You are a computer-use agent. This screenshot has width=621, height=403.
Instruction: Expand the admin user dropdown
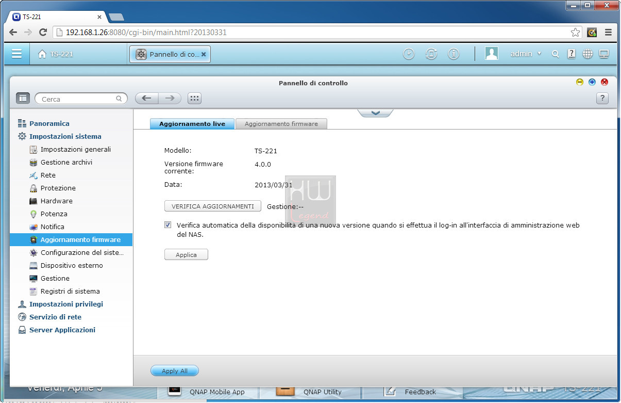[526, 54]
